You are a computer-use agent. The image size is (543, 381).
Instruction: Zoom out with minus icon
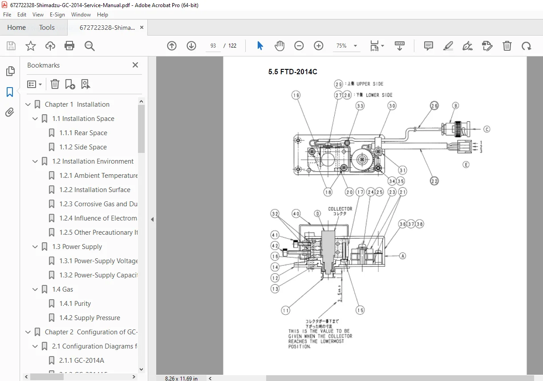pyautogui.click(x=299, y=46)
